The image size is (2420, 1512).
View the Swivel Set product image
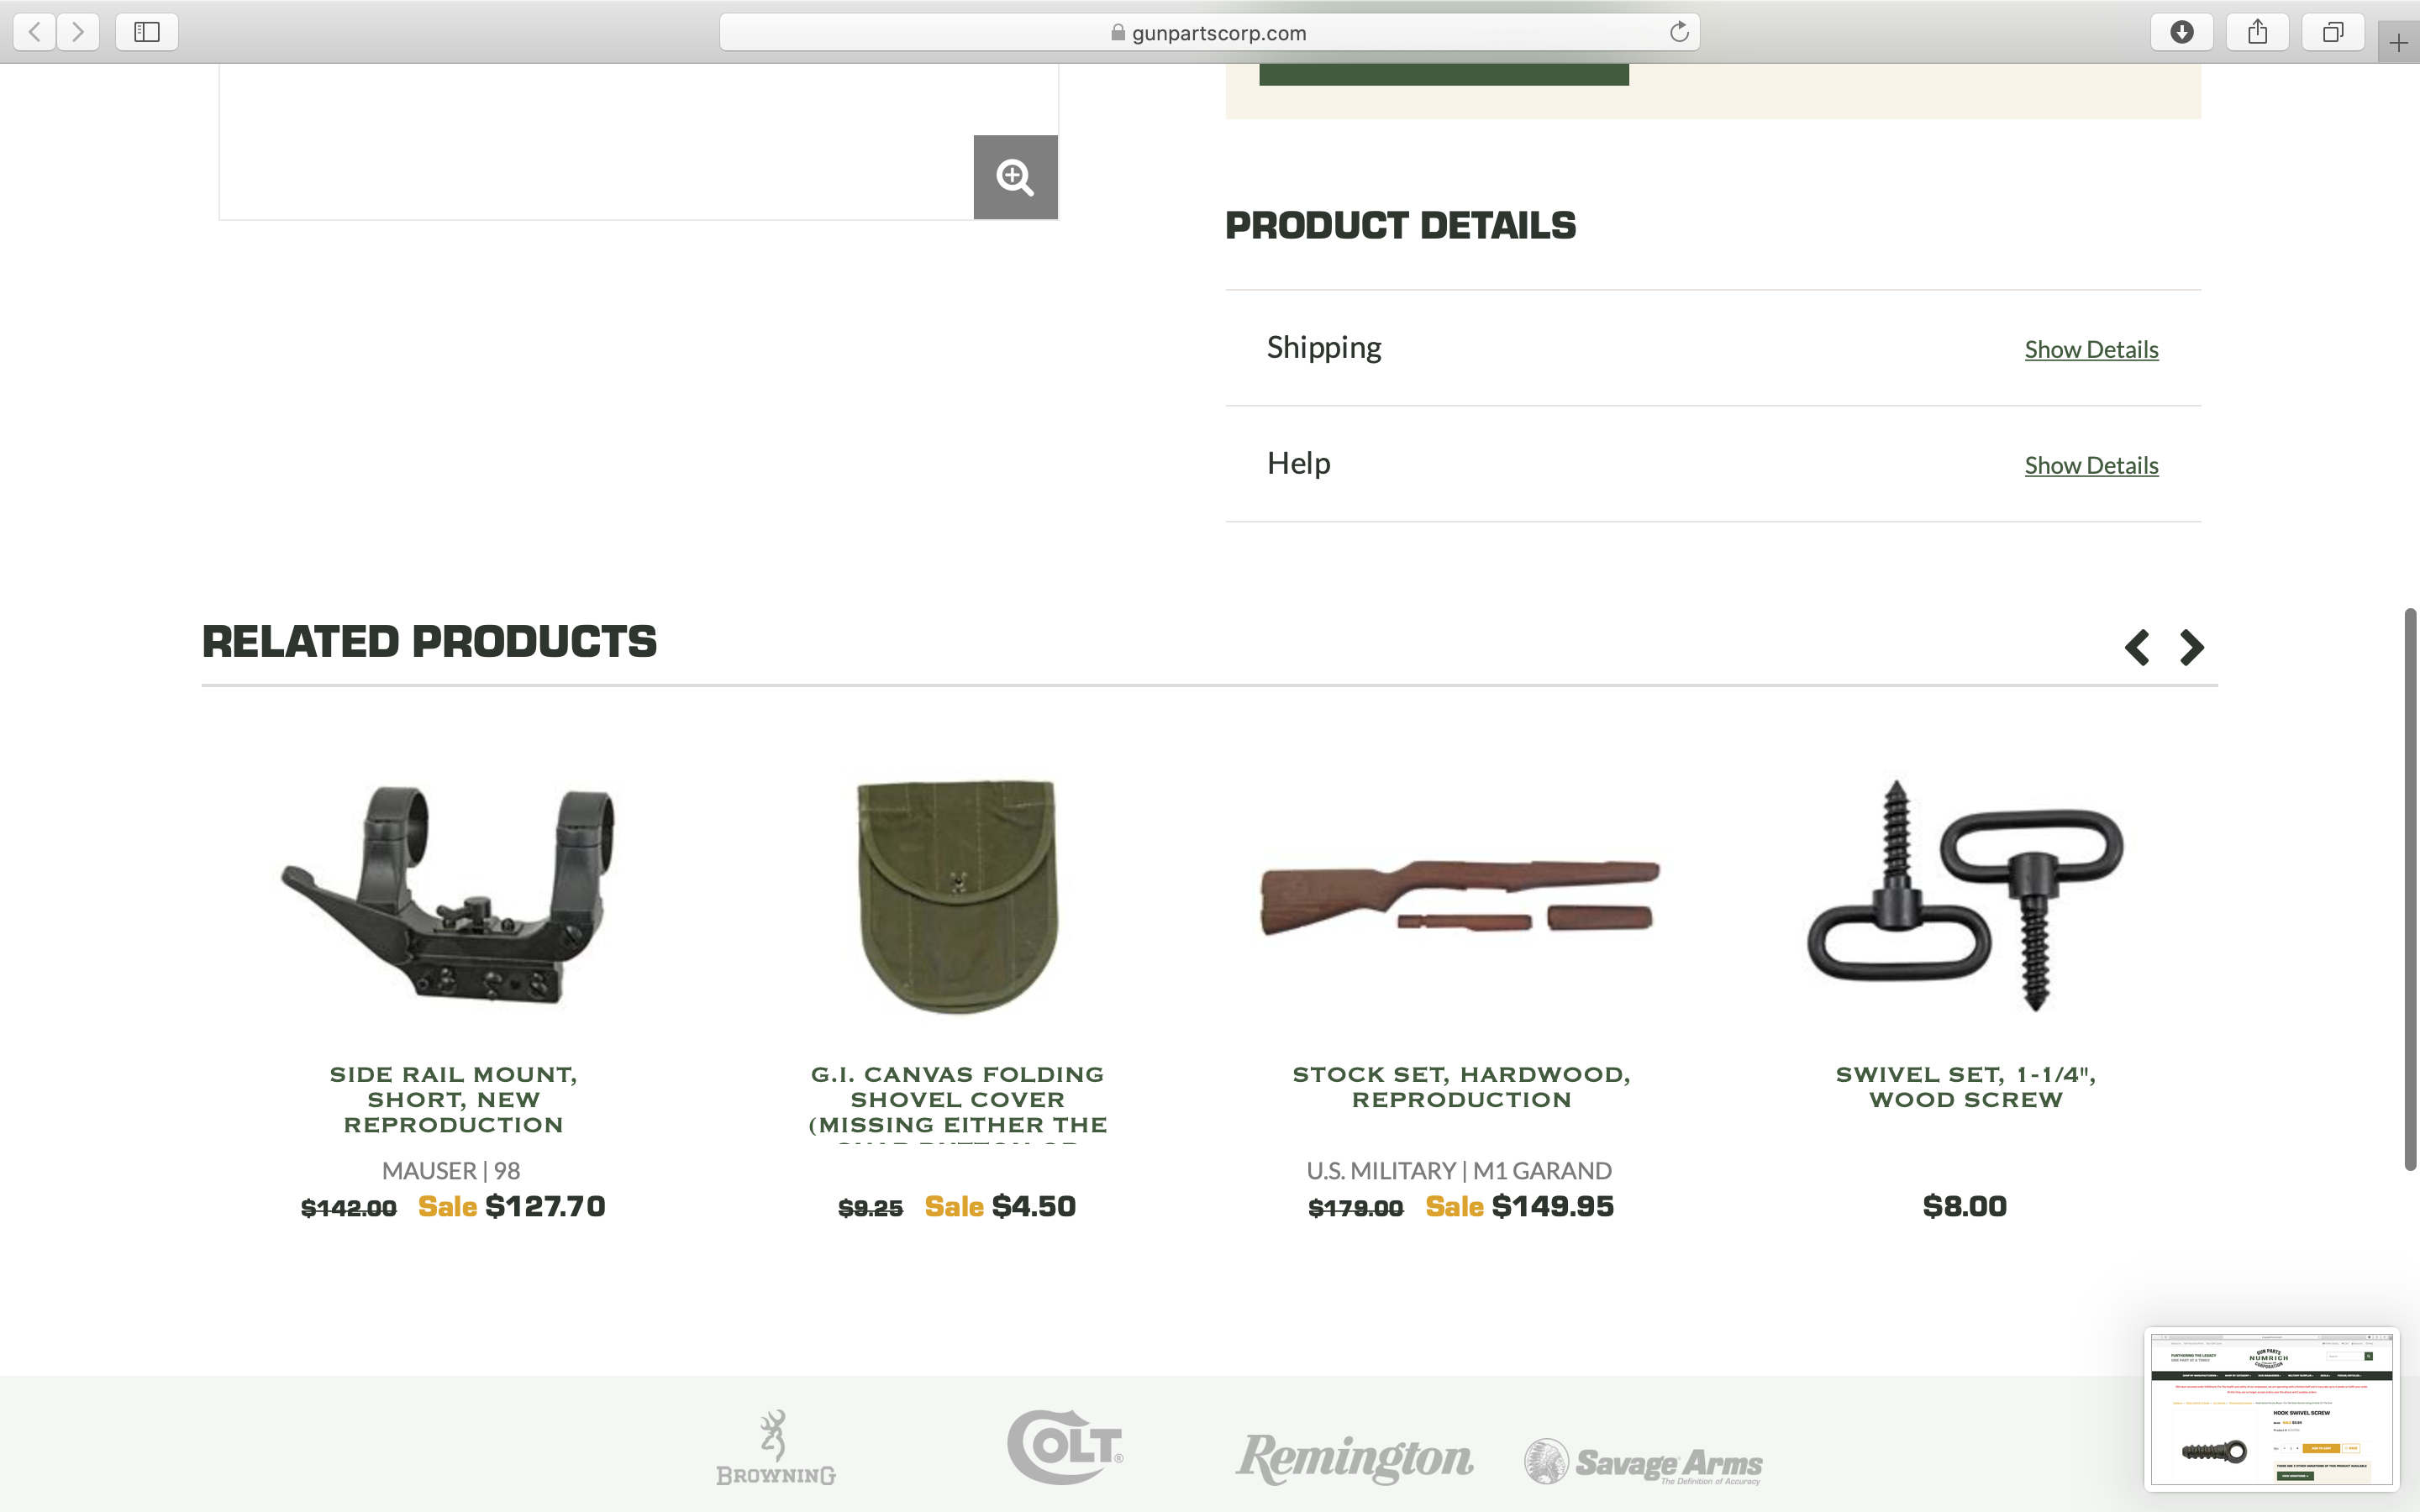point(1965,895)
